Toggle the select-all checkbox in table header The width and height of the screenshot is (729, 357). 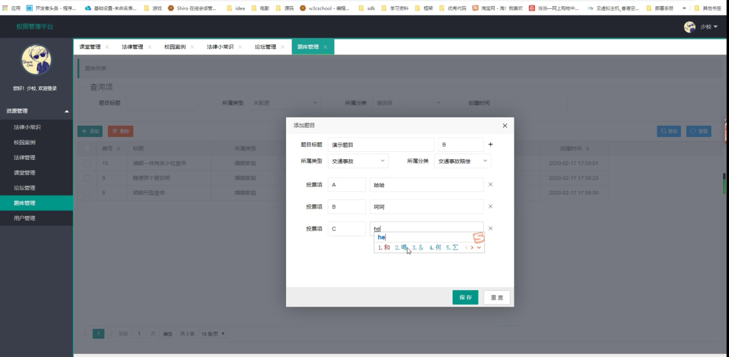tap(87, 148)
